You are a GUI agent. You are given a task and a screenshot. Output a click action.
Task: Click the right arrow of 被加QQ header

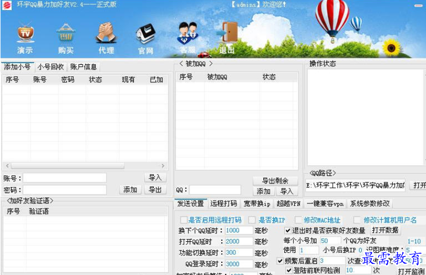pos(211,64)
